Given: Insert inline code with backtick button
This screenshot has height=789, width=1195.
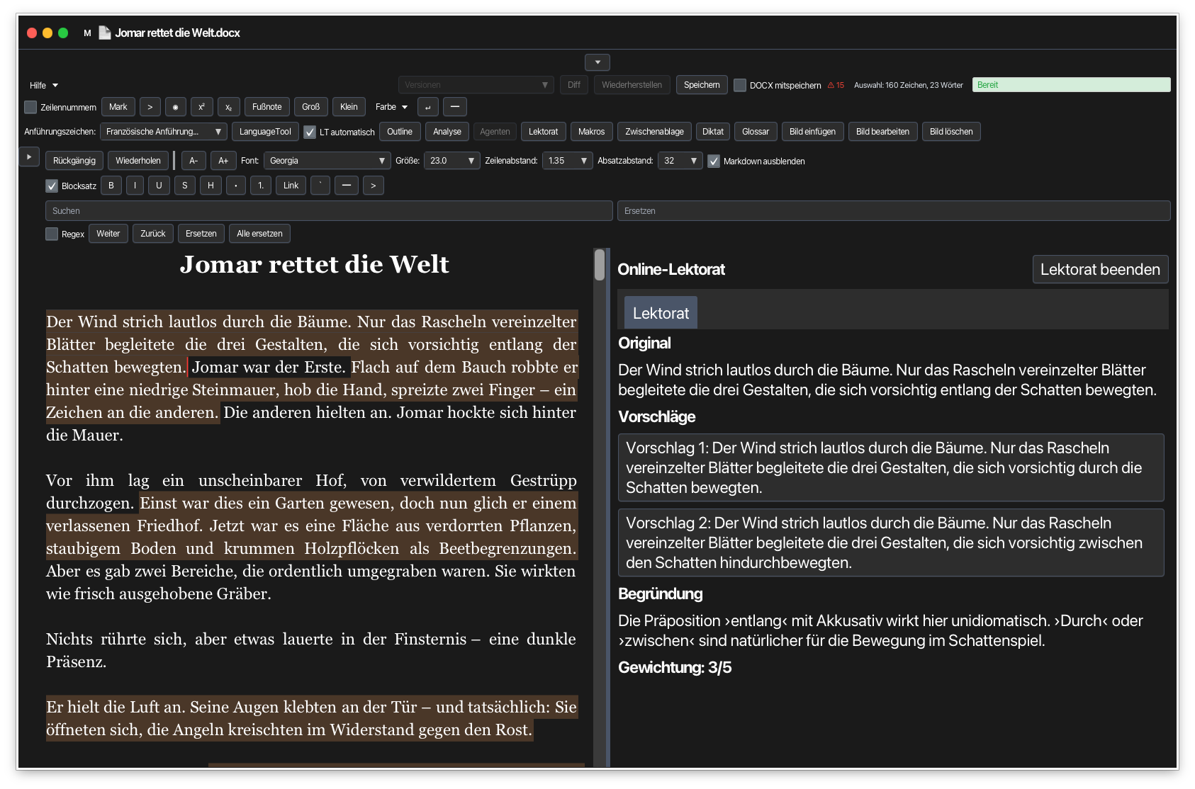Looking at the screenshot, I should pyautogui.click(x=320, y=186).
